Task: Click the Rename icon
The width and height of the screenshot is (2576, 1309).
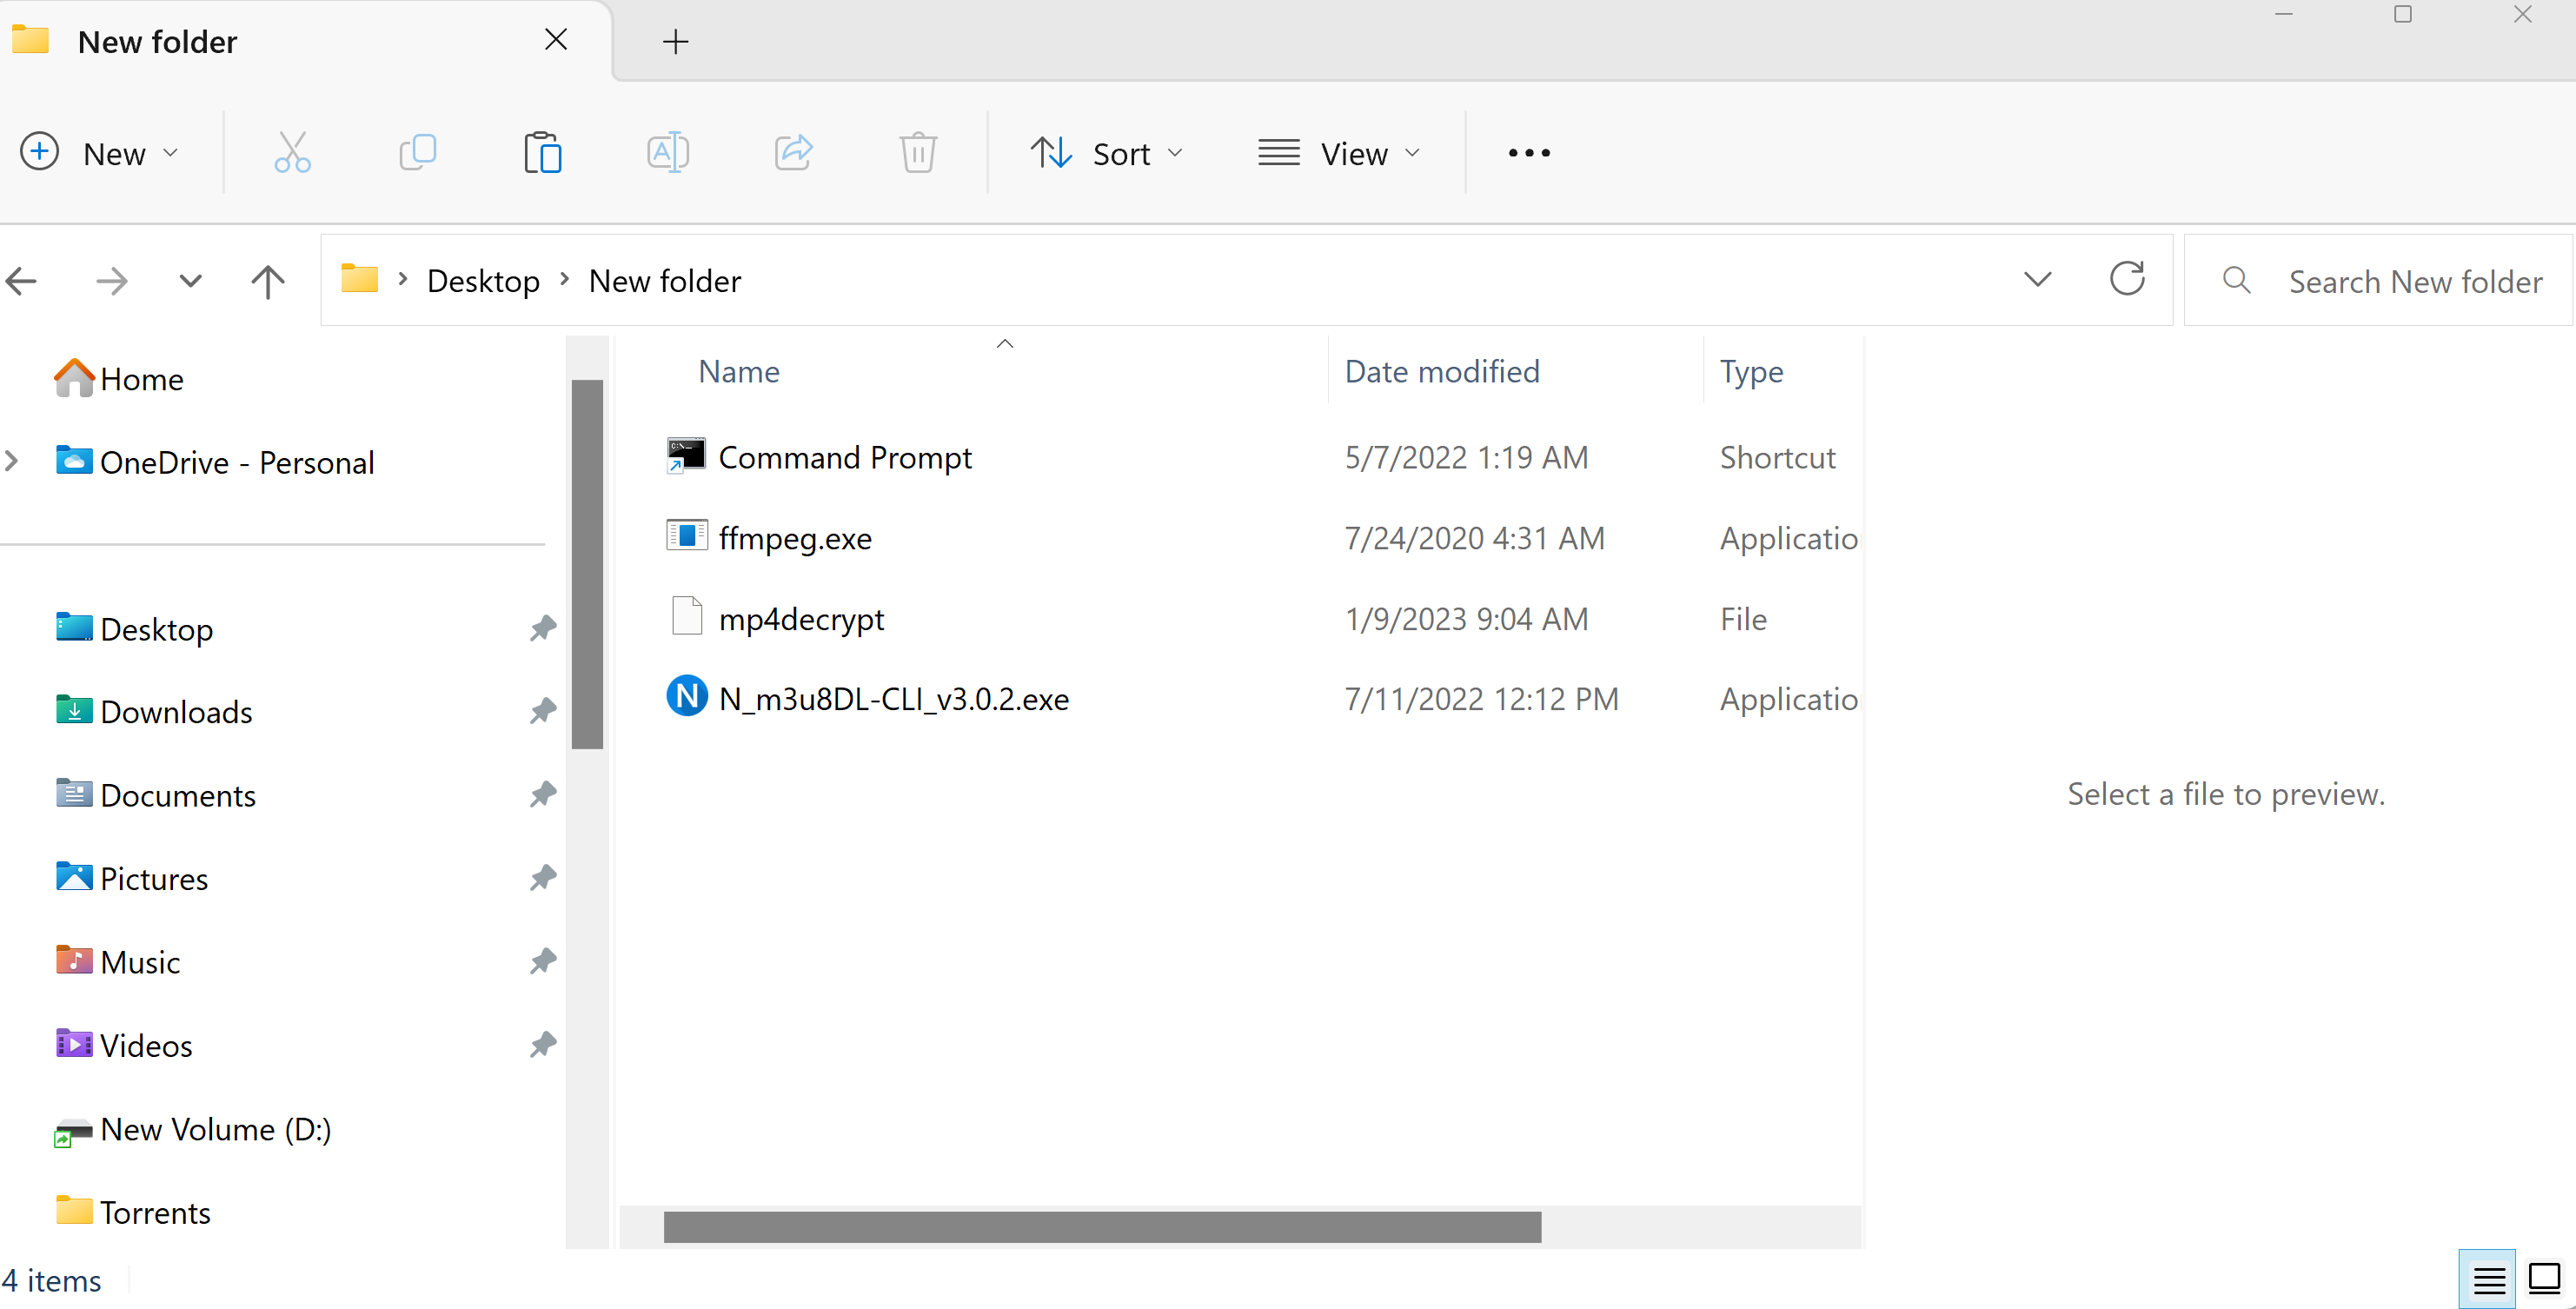Action: [667, 153]
